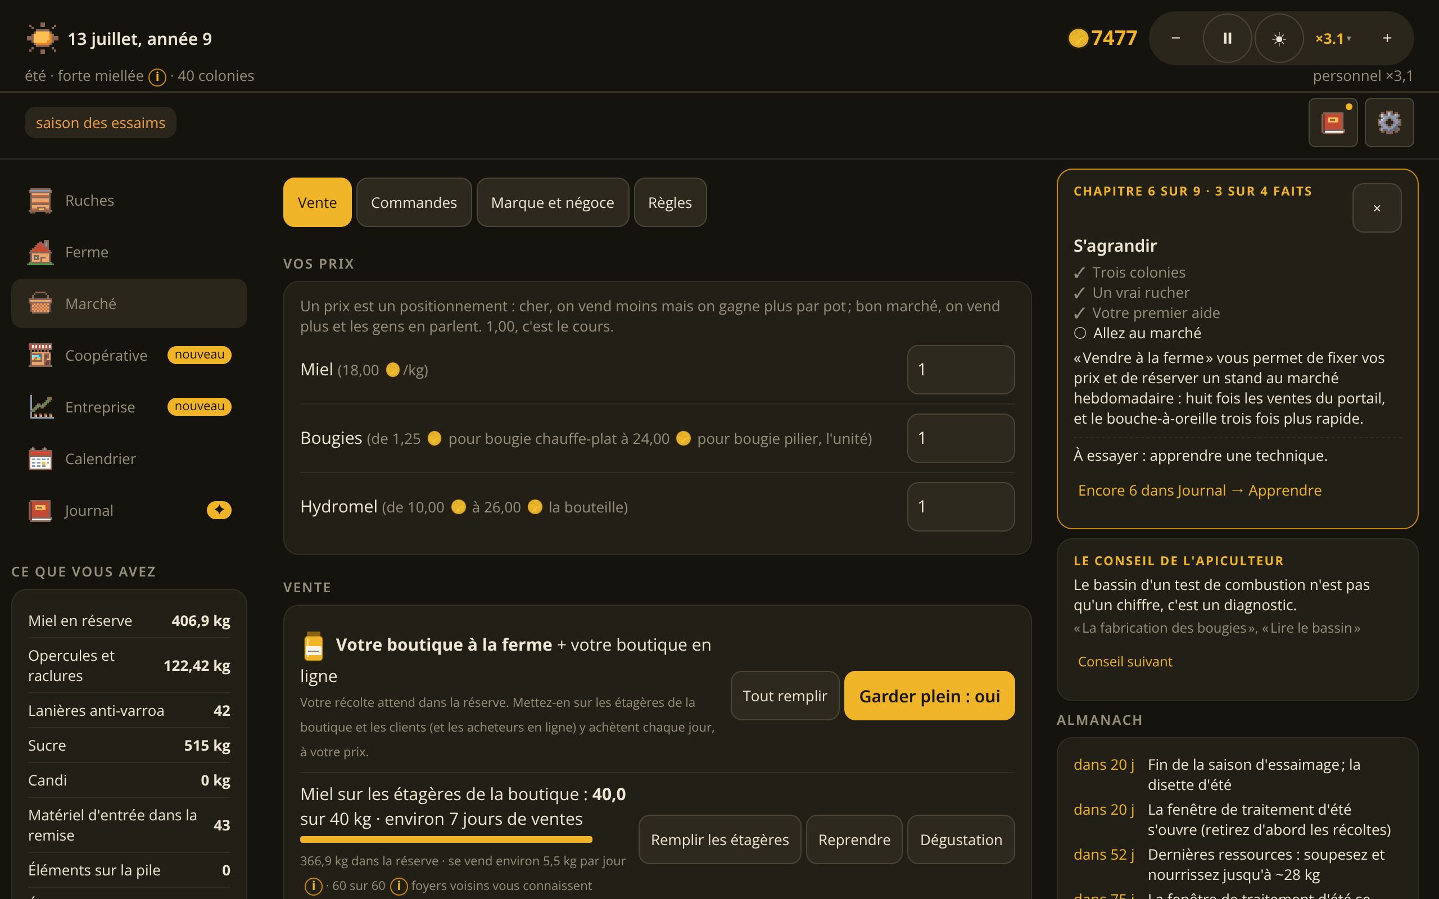Close the chapter S'agrandir panel
Viewport: 1439px width, 899px height.
1377,208
